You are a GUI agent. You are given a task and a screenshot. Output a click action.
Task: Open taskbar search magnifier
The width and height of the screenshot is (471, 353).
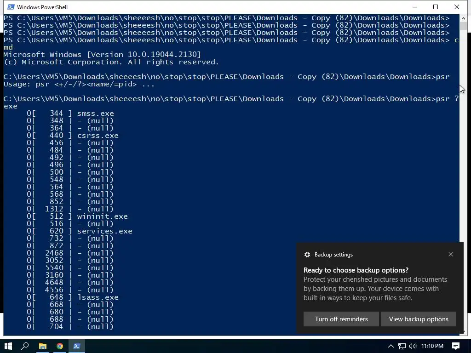25,346
